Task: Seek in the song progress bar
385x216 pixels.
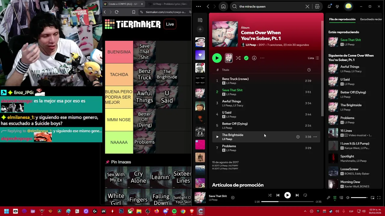Action: [287, 202]
